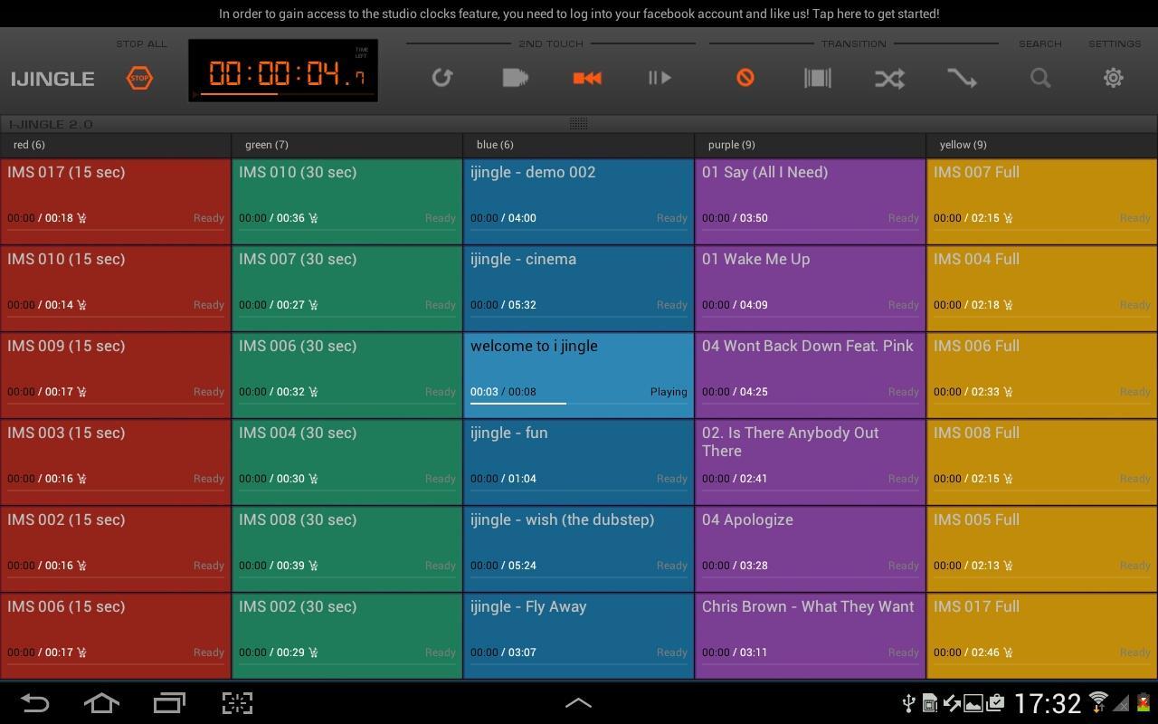Image resolution: width=1158 pixels, height=724 pixels.
Task: Open the 17:32 clock status panel
Action: click(x=1048, y=703)
